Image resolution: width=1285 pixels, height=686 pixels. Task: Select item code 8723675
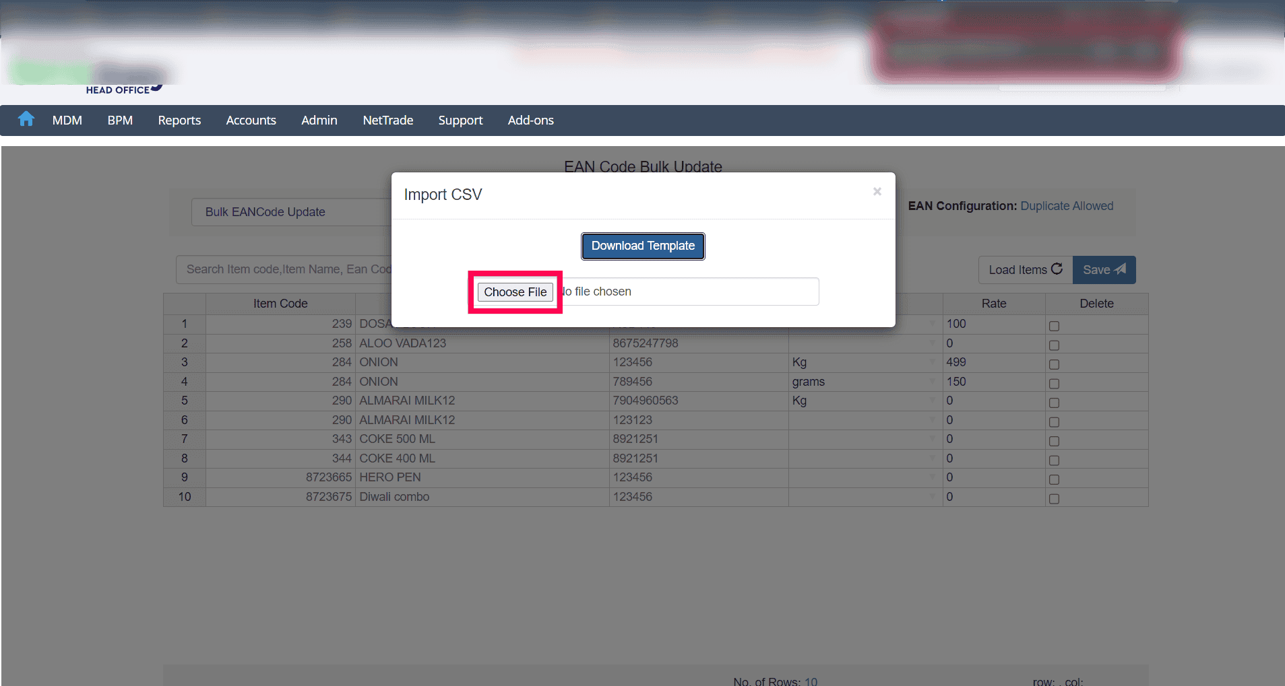(280, 497)
